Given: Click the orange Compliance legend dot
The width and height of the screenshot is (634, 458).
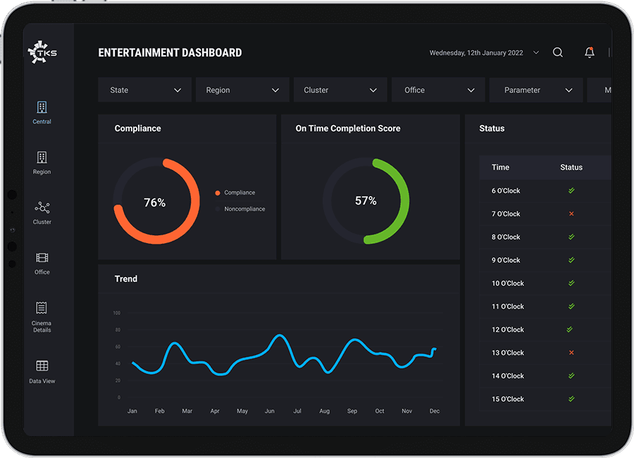Looking at the screenshot, I should (218, 192).
